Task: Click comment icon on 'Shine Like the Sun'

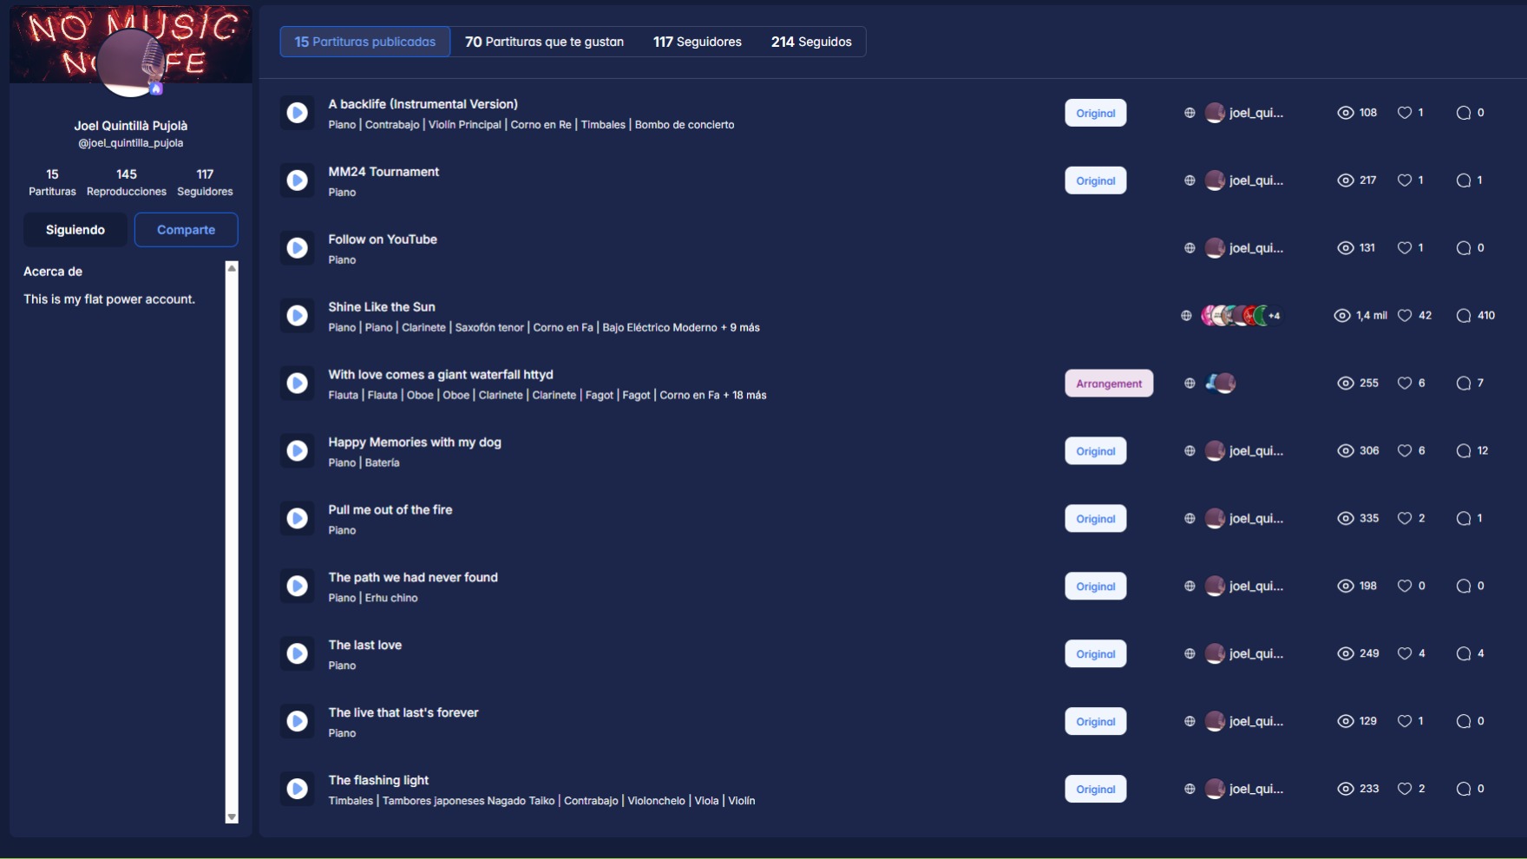Action: tap(1464, 316)
